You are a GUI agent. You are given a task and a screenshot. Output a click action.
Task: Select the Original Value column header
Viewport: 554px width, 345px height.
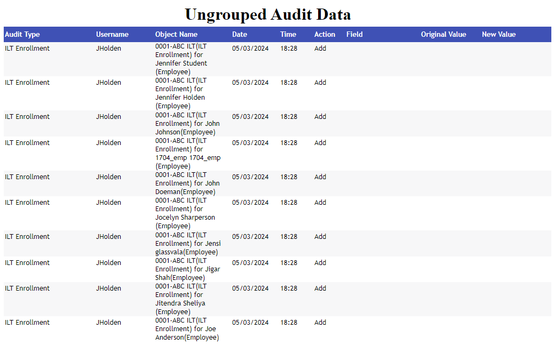click(x=444, y=35)
